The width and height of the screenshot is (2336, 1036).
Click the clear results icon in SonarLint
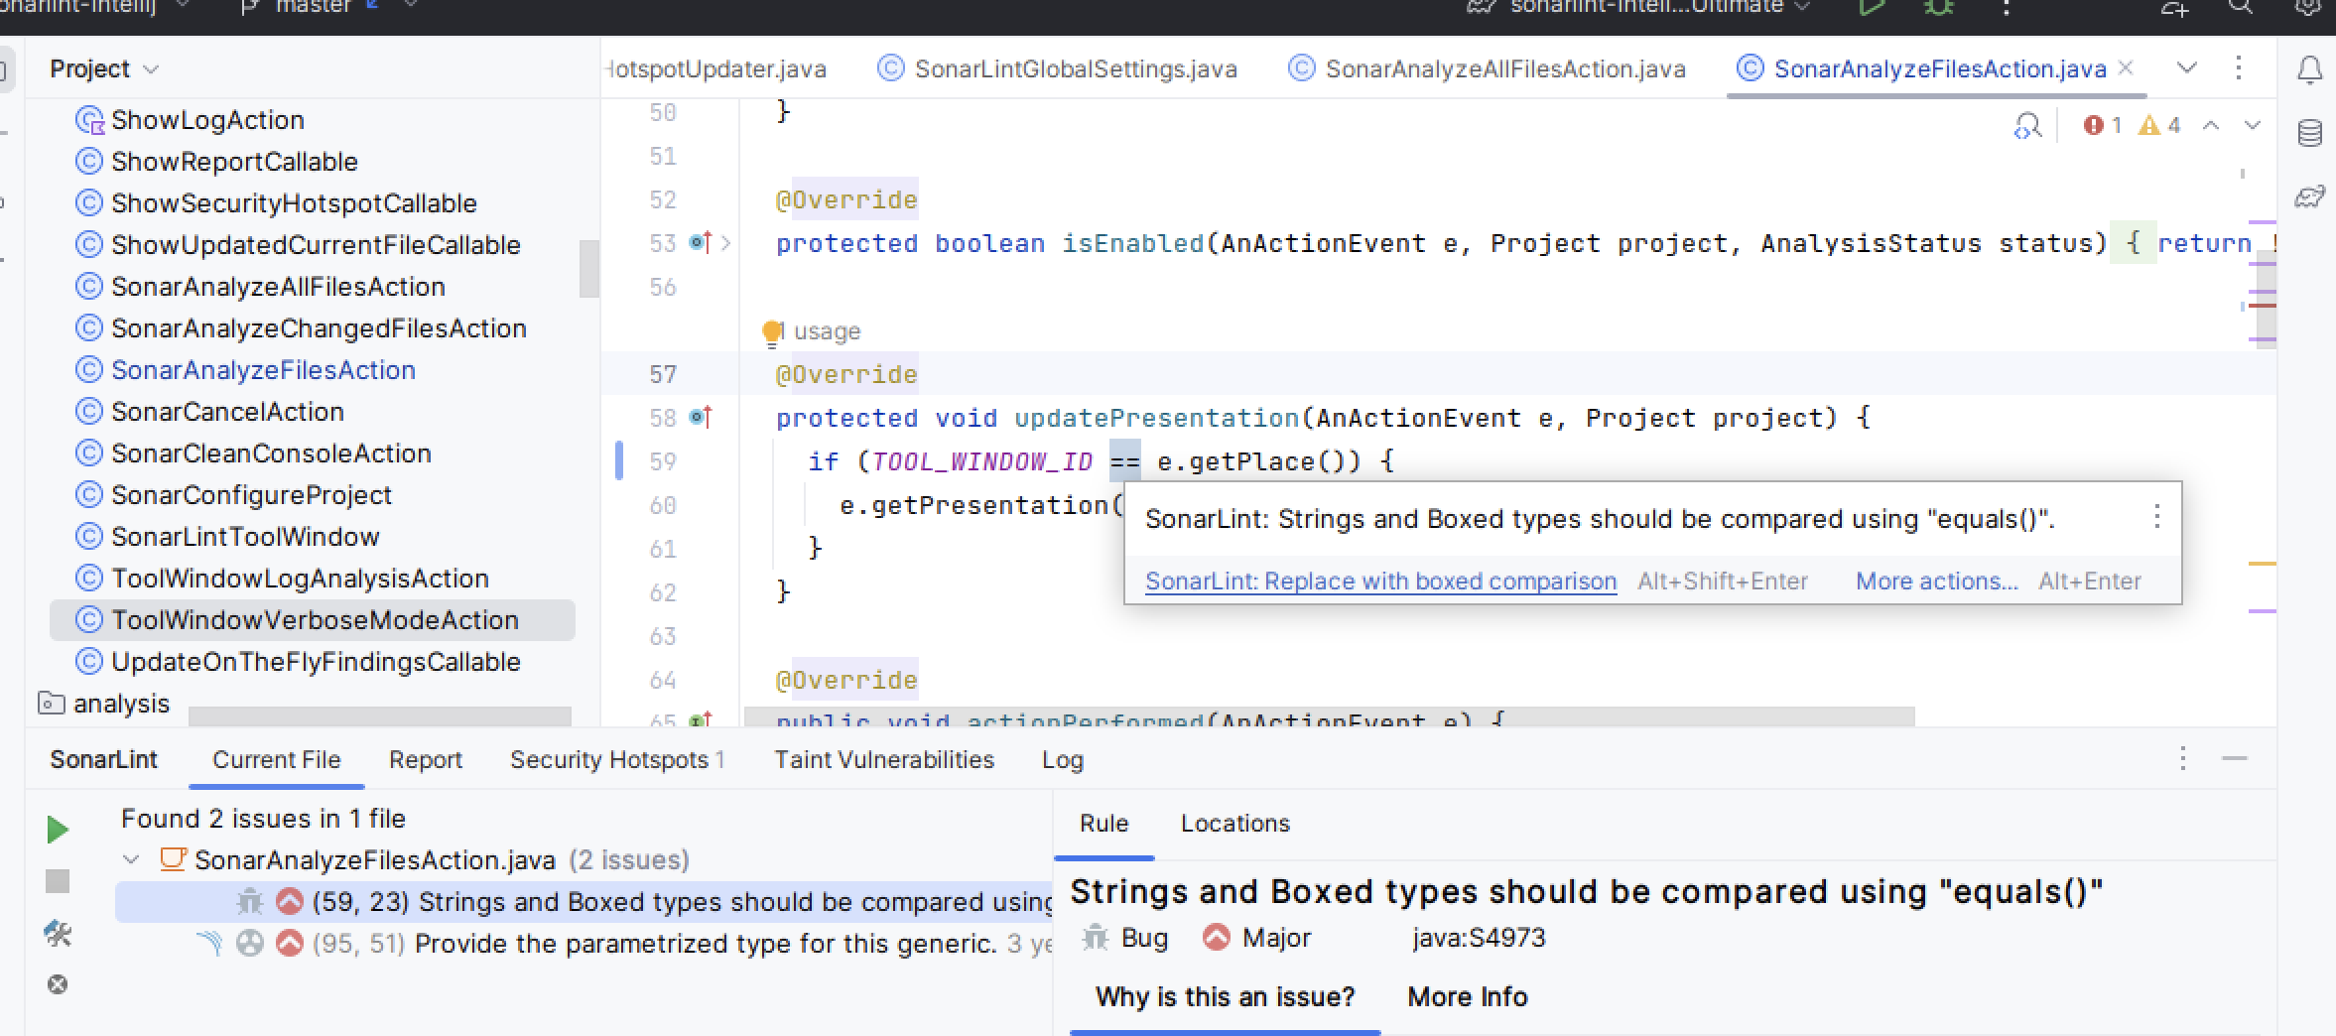coord(58,984)
